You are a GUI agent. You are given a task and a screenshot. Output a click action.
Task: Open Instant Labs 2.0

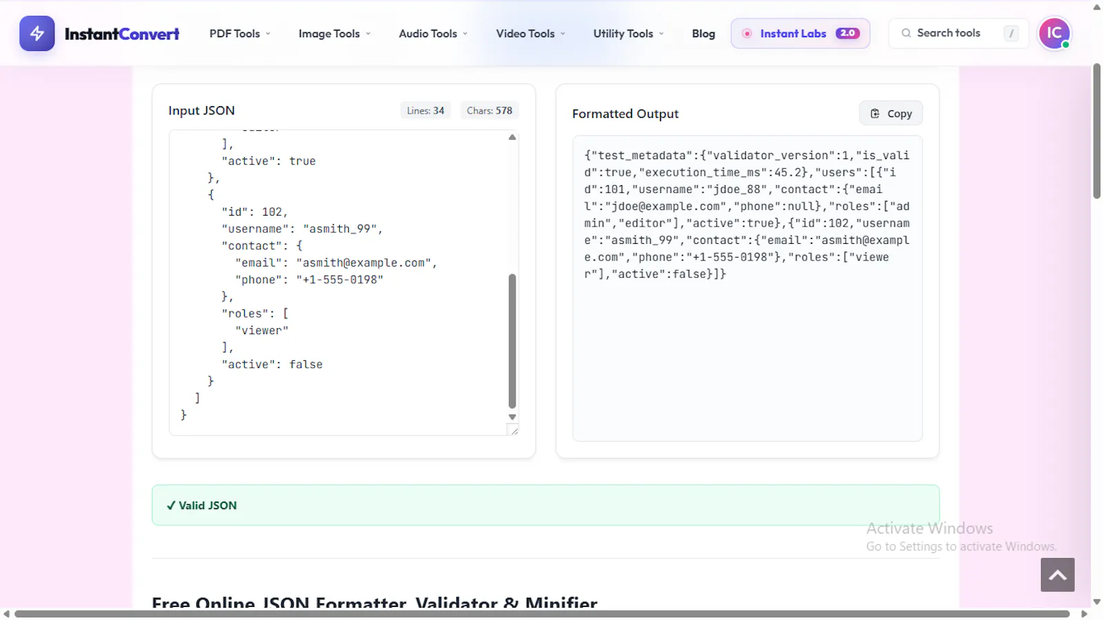[x=800, y=33]
